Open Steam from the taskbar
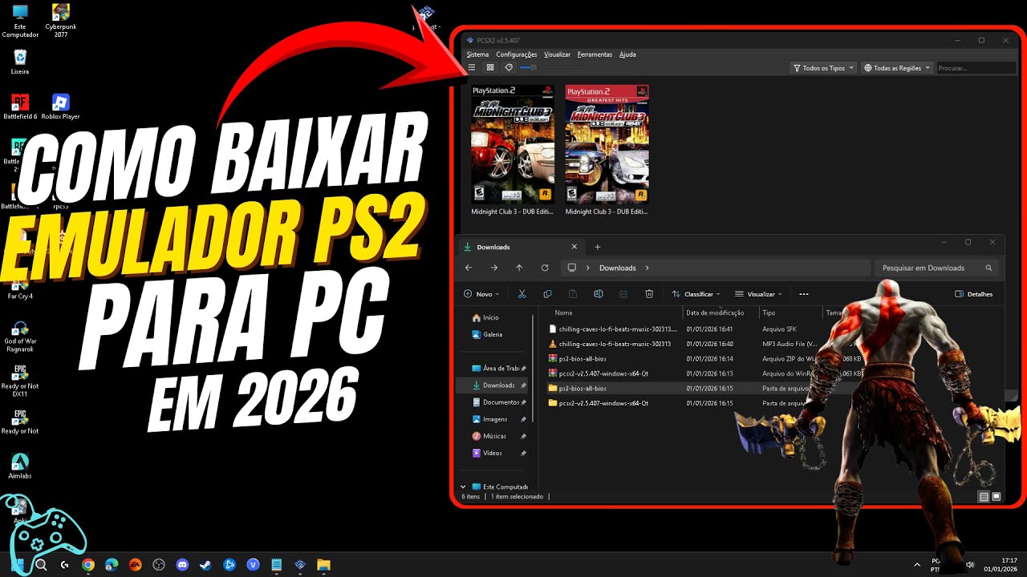The height and width of the screenshot is (577, 1027). 205,565
